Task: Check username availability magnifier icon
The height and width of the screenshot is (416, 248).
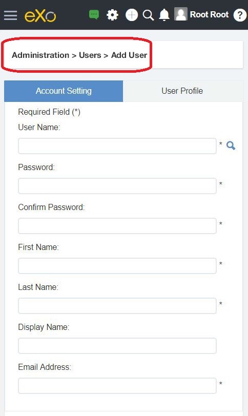Action: tap(231, 145)
